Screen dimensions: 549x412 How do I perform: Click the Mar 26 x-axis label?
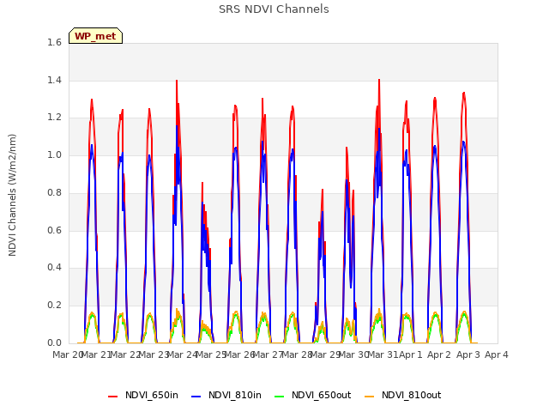[239, 354]
